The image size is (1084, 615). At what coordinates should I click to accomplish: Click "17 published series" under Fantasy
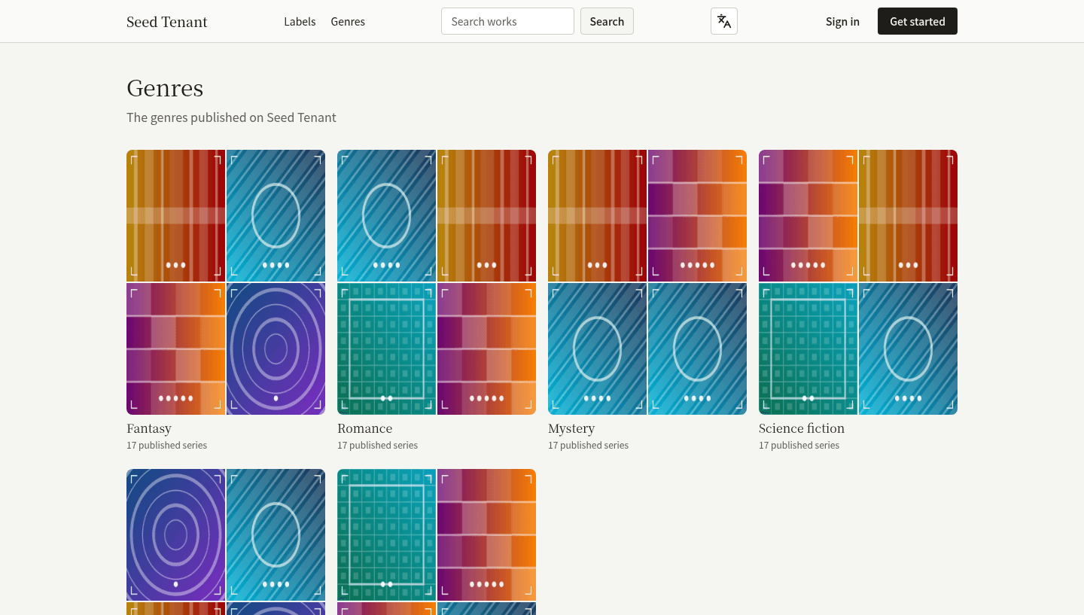[166, 446]
